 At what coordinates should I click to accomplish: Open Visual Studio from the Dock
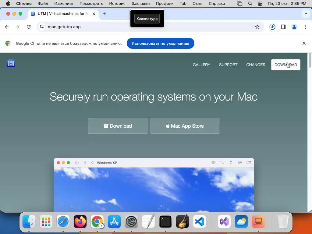(224, 222)
